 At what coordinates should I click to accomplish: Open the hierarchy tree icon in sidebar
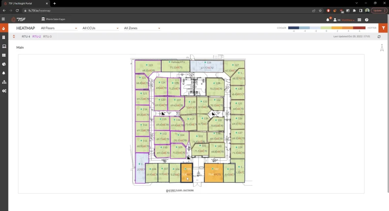pos(4,82)
